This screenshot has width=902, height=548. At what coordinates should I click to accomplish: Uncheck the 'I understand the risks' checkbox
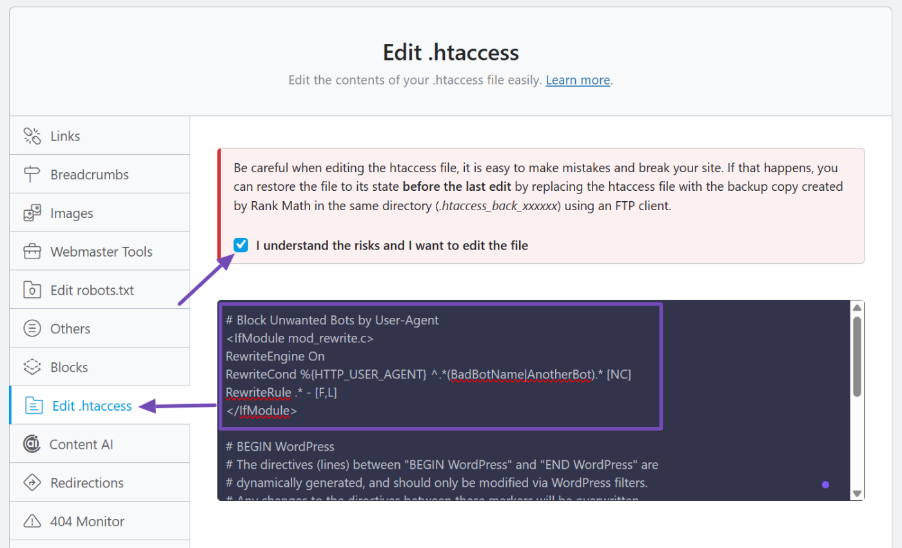[x=240, y=245]
